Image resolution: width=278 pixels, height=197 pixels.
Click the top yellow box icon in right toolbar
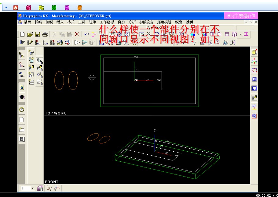tap(254, 52)
